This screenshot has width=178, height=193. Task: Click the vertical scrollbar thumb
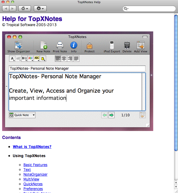click(176, 83)
